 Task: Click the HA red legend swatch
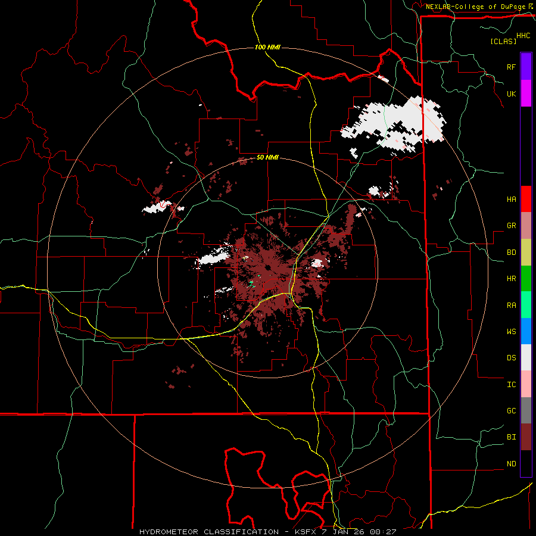point(526,199)
